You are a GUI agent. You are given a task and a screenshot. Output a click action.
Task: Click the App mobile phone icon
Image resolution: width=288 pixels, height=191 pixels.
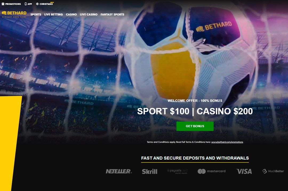coord(26,4)
